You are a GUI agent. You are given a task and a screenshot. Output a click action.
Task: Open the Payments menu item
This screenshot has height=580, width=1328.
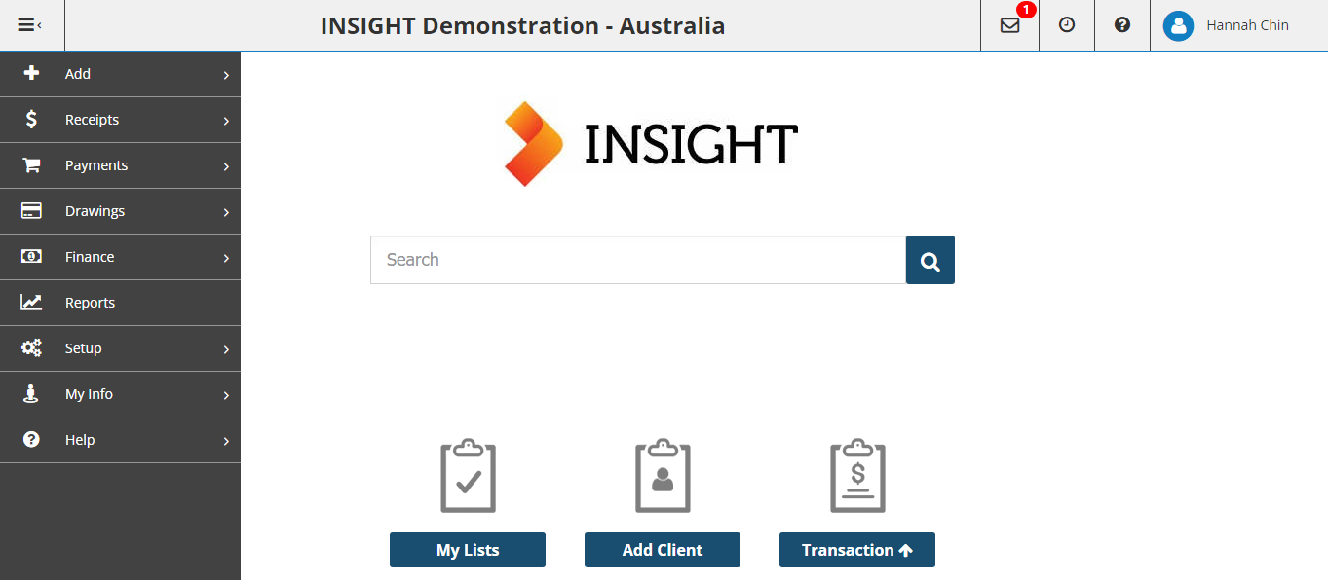(x=120, y=165)
